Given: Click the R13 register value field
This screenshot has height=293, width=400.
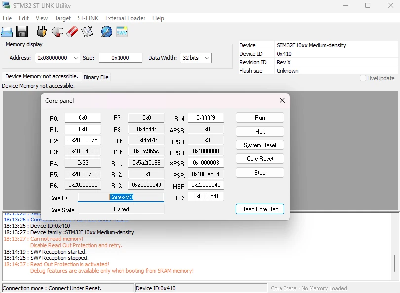Looking at the screenshot, I should pyautogui.click(x=147, y=184).
